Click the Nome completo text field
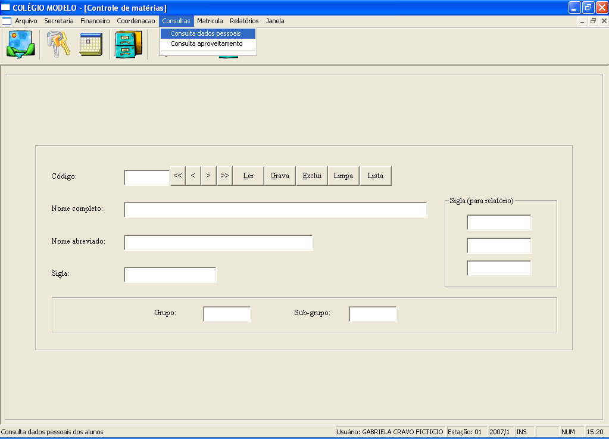609x439 pixels. click(275, 210)
